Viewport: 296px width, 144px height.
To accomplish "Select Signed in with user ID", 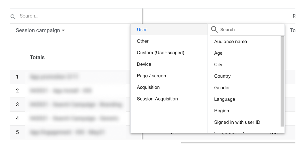I will point(237,122).
